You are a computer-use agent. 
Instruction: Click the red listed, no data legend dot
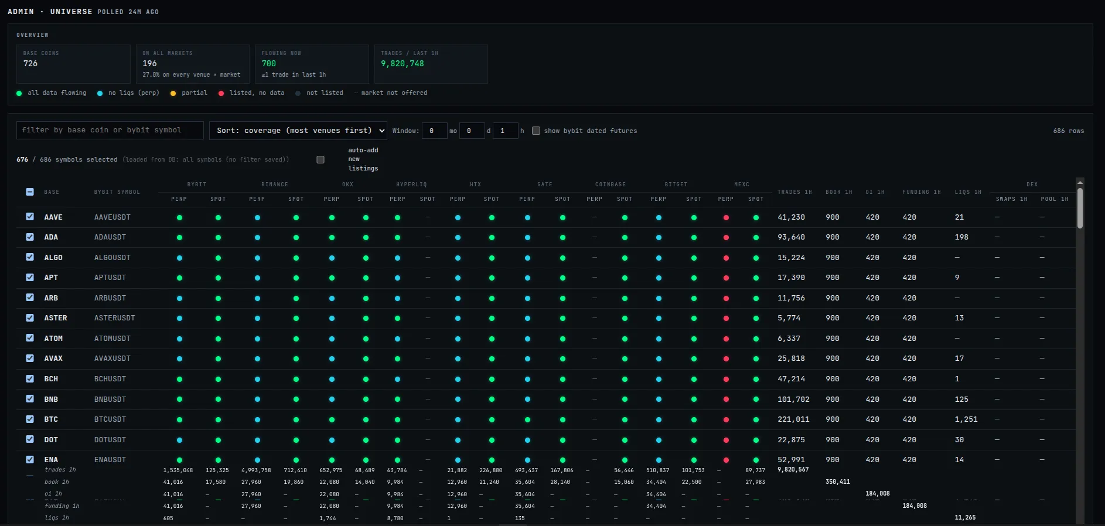coord(221,93)
